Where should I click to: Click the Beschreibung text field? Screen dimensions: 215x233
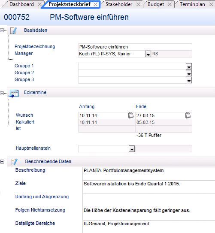(149, 174)
